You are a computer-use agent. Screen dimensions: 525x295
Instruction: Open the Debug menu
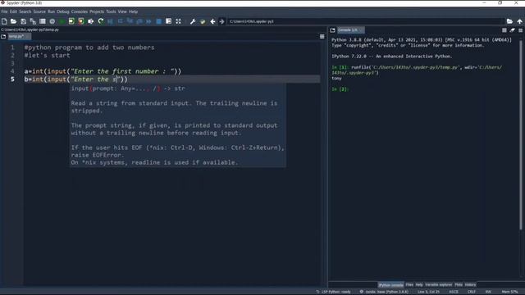click(62, 11)
